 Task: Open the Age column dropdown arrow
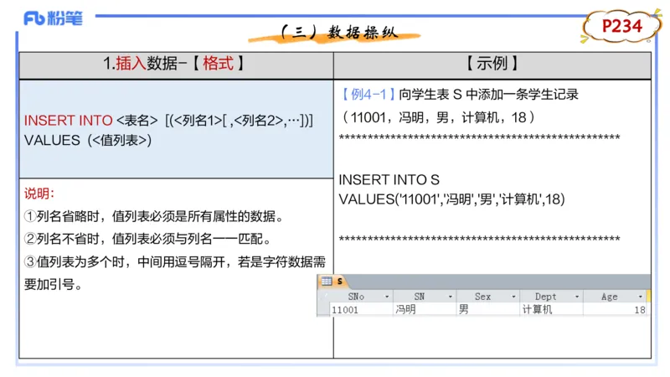pyautogui.click(x=640, y=297)
